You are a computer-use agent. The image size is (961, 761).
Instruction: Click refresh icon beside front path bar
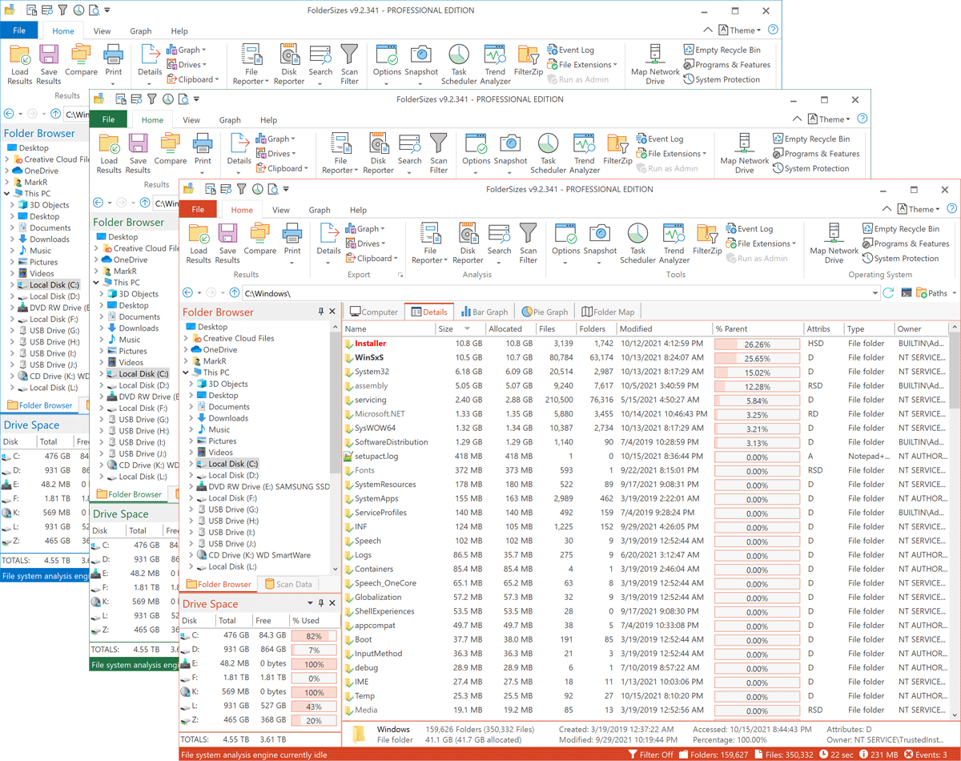coord(888,293)
